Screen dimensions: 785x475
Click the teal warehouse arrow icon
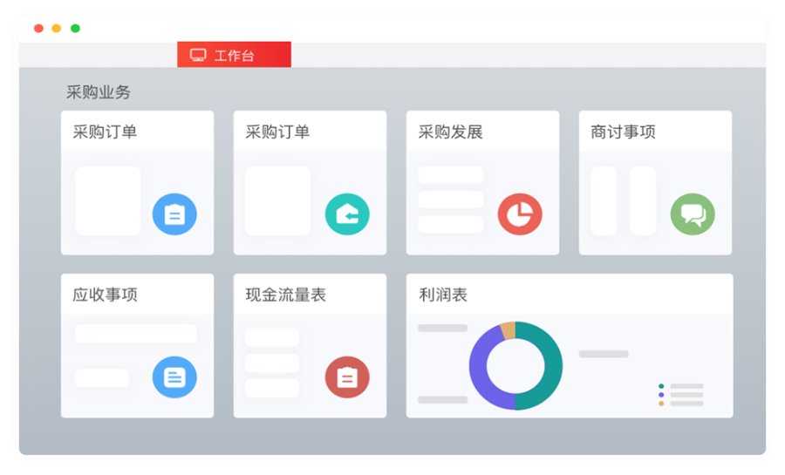pyautogui.click(x=347, y=214)
